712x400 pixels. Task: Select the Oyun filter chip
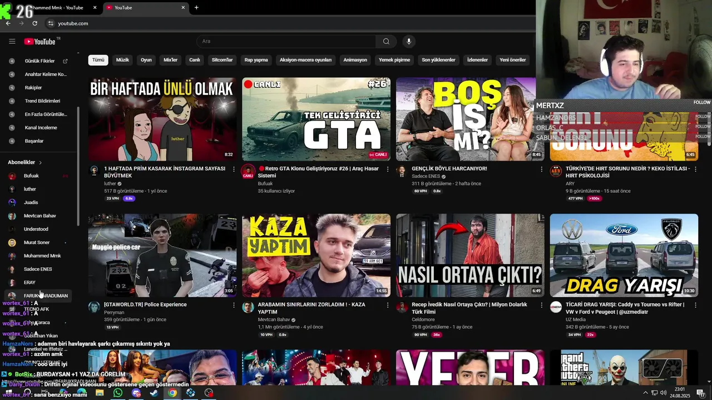coord(146,60)
